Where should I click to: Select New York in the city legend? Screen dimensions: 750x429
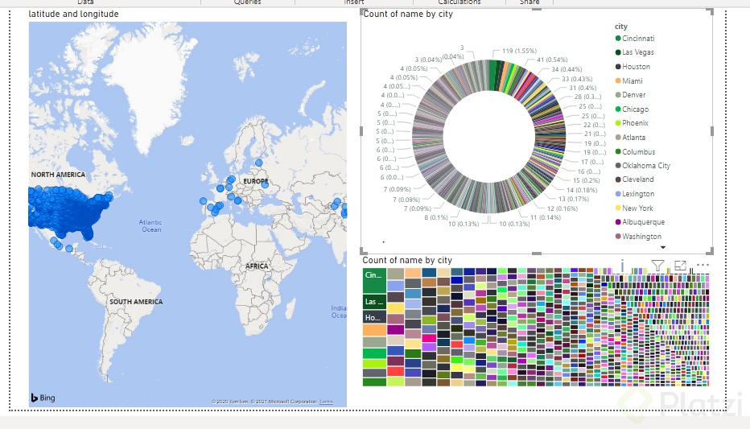click(634, 208)
